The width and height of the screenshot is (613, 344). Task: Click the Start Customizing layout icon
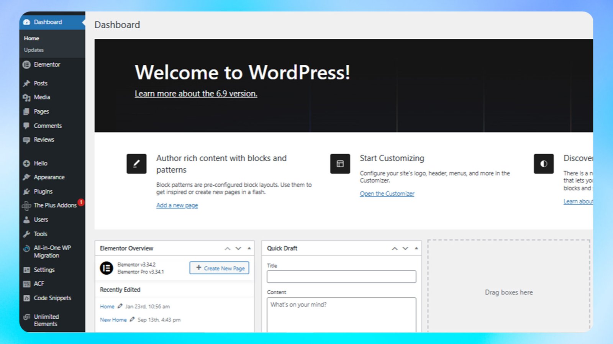pos(340,164)
